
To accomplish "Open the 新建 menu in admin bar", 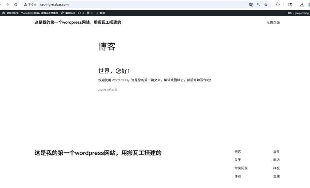I will tap(100, 13).
